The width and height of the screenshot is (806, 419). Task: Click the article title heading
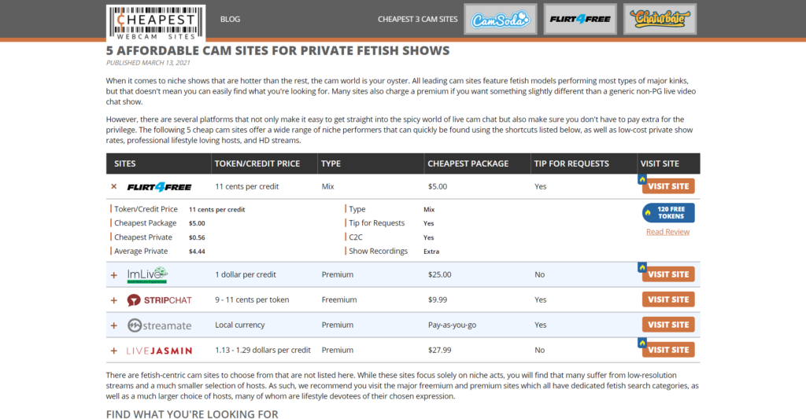click(x=278, y=50)
